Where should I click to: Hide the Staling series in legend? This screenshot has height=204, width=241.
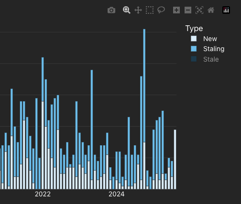[x=214, y=49]
